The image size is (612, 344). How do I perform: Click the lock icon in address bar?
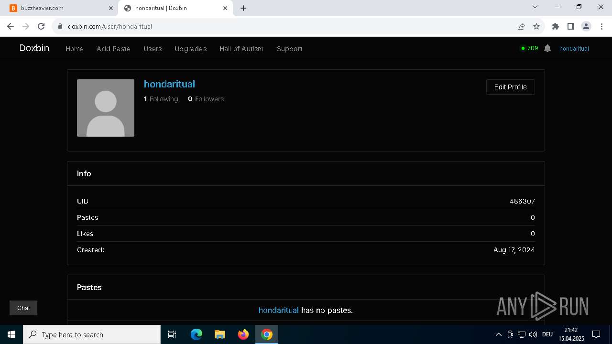coord(60,26)
